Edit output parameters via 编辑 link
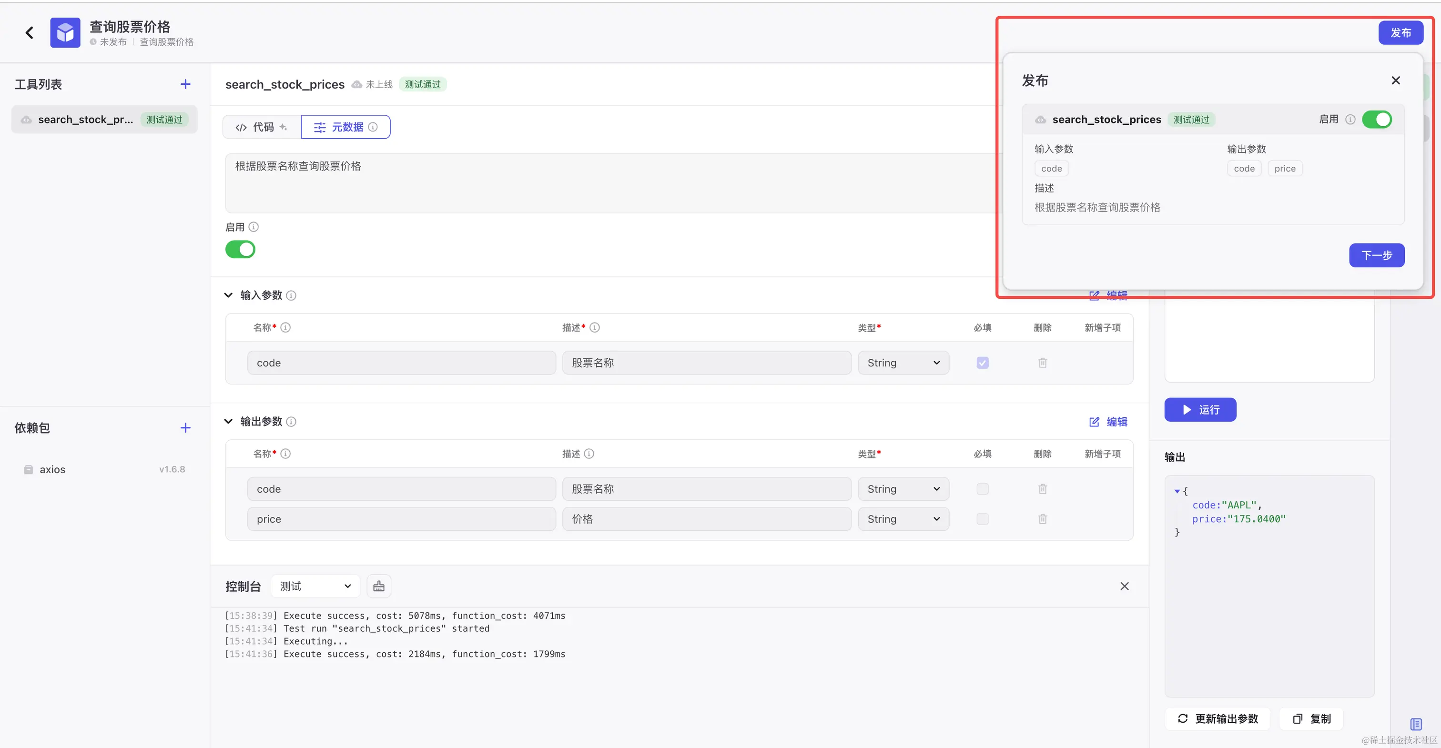This screenshot has height=748, width=1441. (x=1108, y=422)
